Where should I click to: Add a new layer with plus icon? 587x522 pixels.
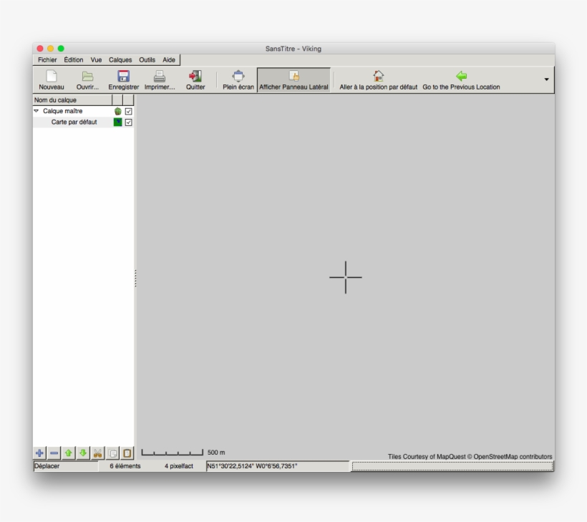pyautogui.click(x=40, y=453)
